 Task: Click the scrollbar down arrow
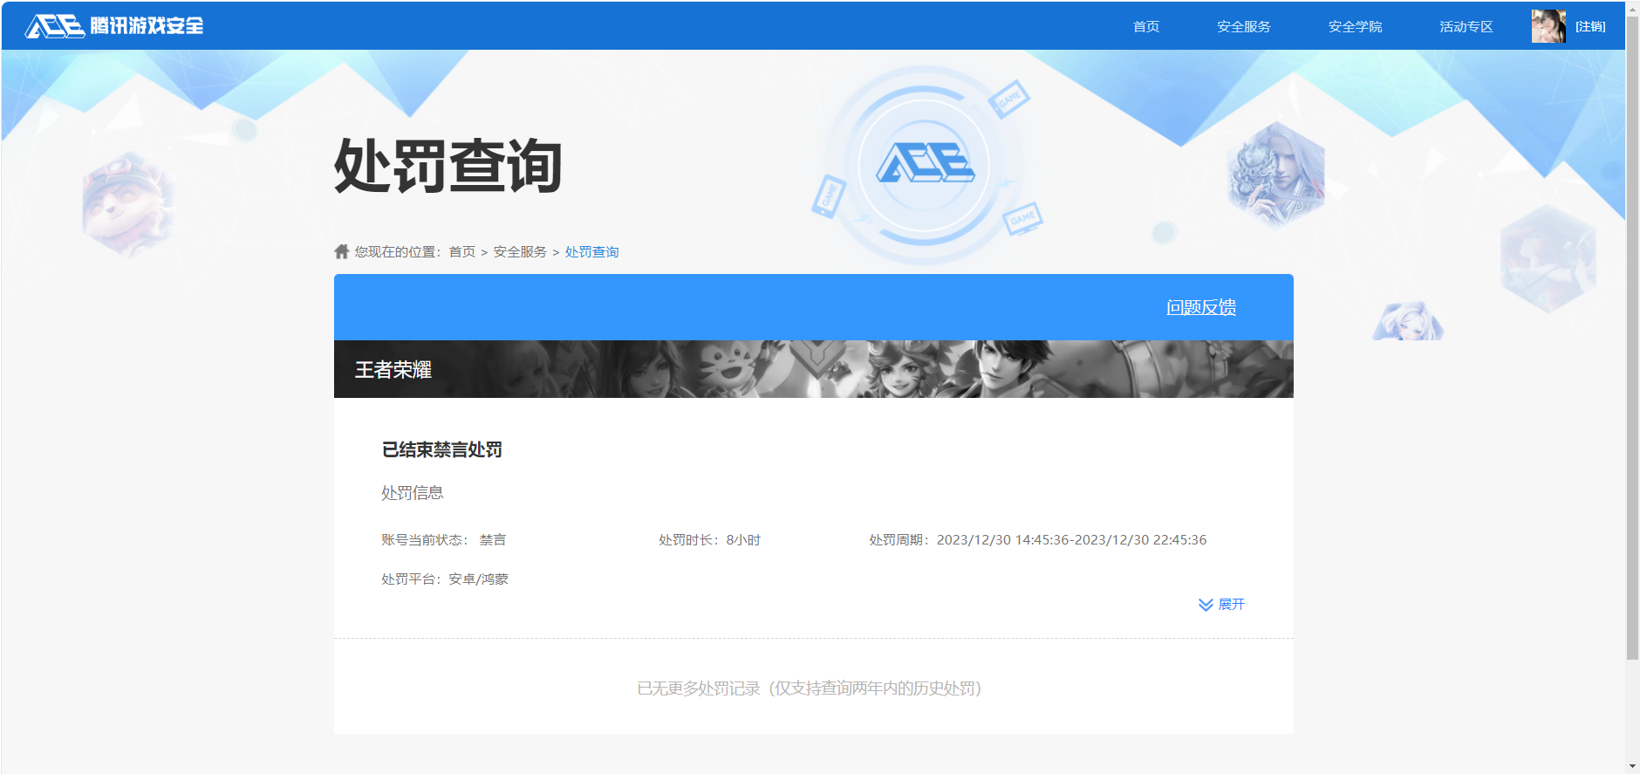(1632, 766)
